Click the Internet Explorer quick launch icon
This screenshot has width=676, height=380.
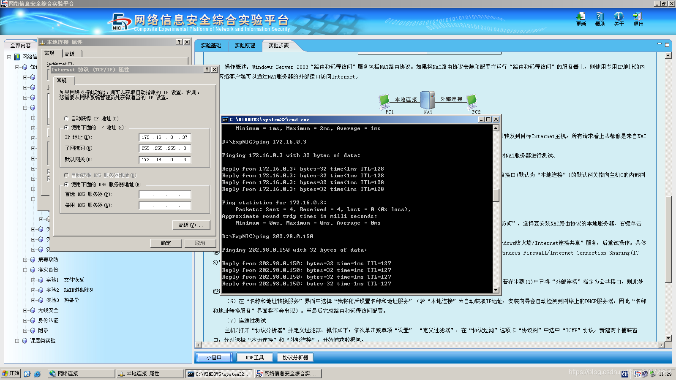pos(37,374)
